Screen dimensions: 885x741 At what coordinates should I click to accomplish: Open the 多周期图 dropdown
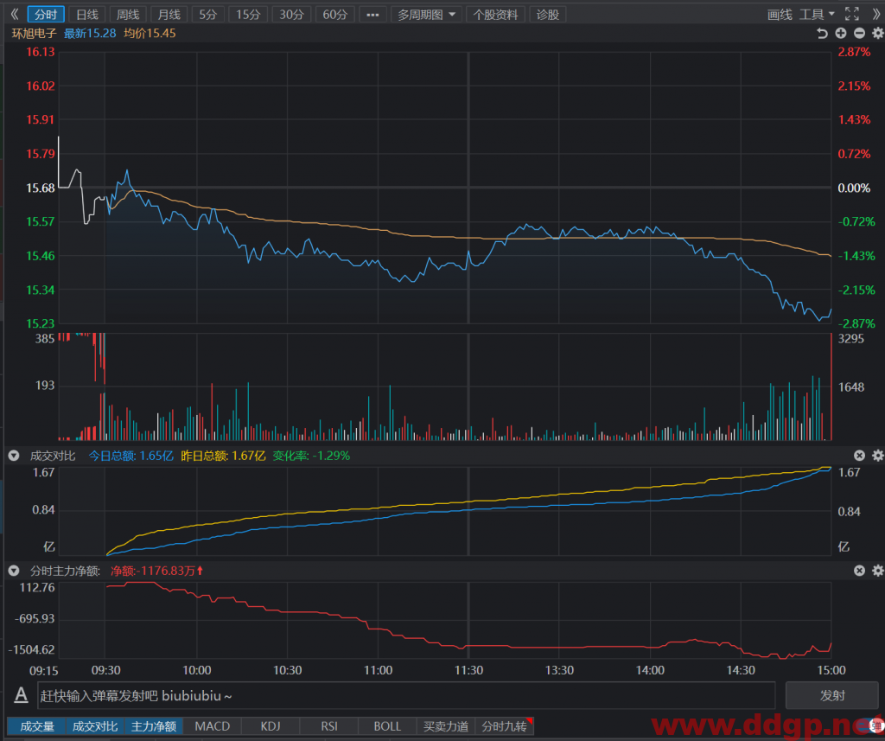426,15
